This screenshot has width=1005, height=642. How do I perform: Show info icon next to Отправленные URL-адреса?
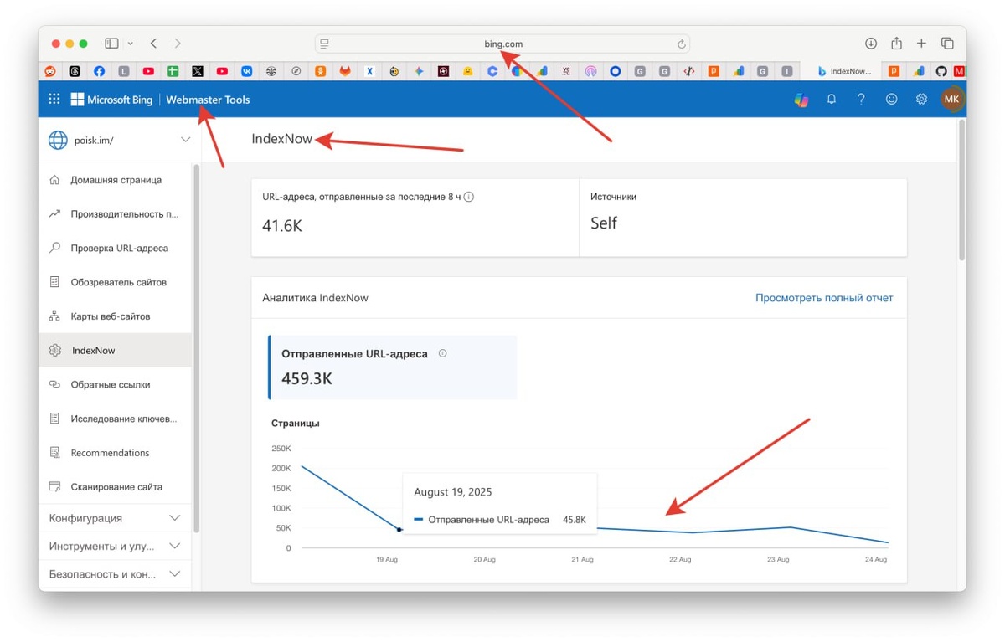pyautogui.click(x=442, y=353)
